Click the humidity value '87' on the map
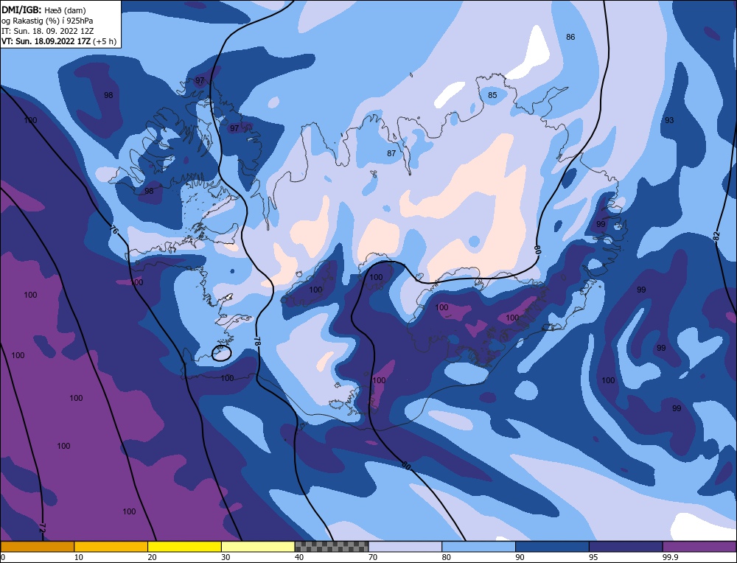The image size is (737, 563). [x=391, y=153]
